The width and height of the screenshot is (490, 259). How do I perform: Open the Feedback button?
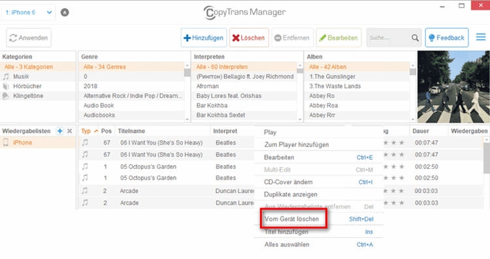tap(447, 38)
